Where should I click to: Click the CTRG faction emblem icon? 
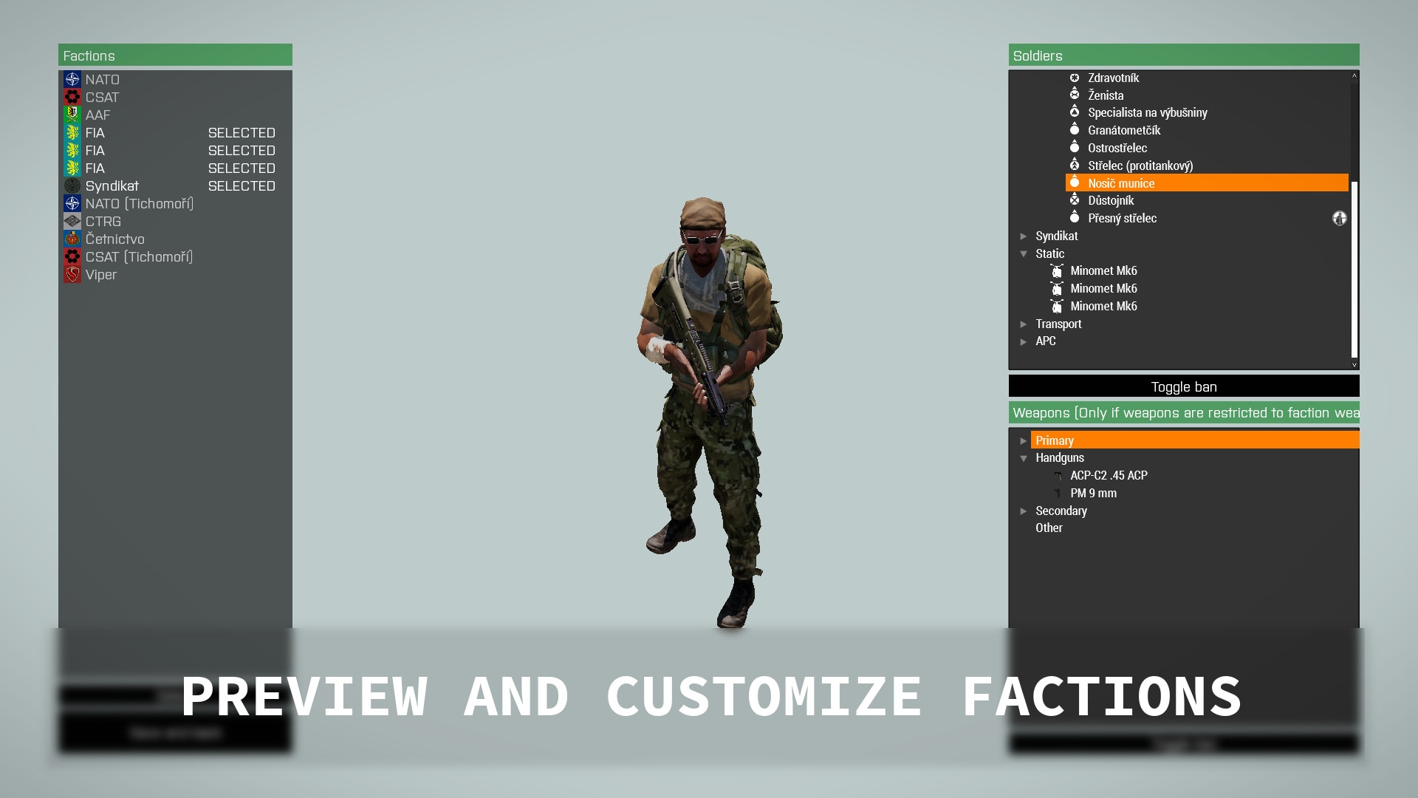pos(72,222)
